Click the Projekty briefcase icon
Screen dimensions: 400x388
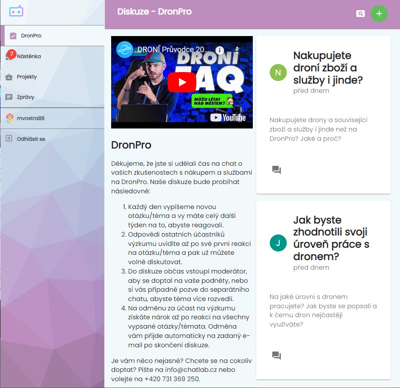tap(9, 77)
